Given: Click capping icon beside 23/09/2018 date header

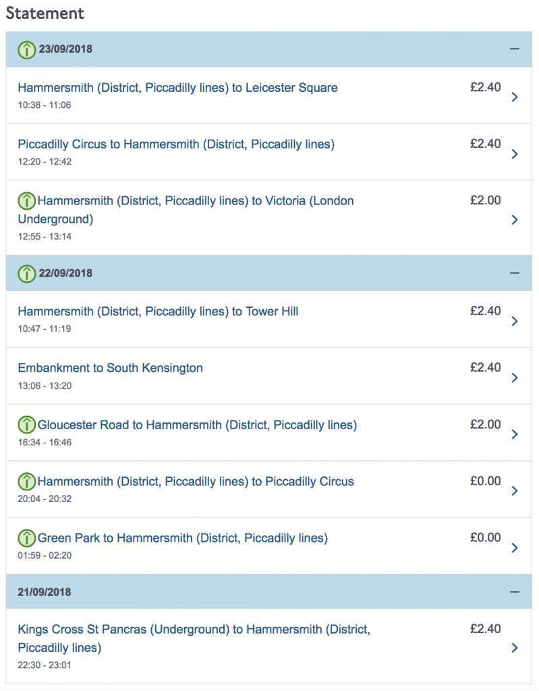Looking at the screenshot, I should [26, 49].
